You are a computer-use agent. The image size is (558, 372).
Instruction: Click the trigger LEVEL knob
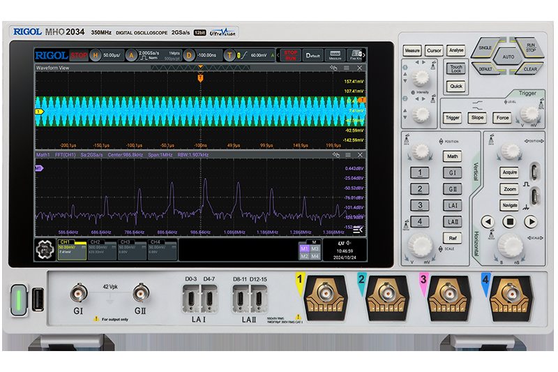coord(530,113)
